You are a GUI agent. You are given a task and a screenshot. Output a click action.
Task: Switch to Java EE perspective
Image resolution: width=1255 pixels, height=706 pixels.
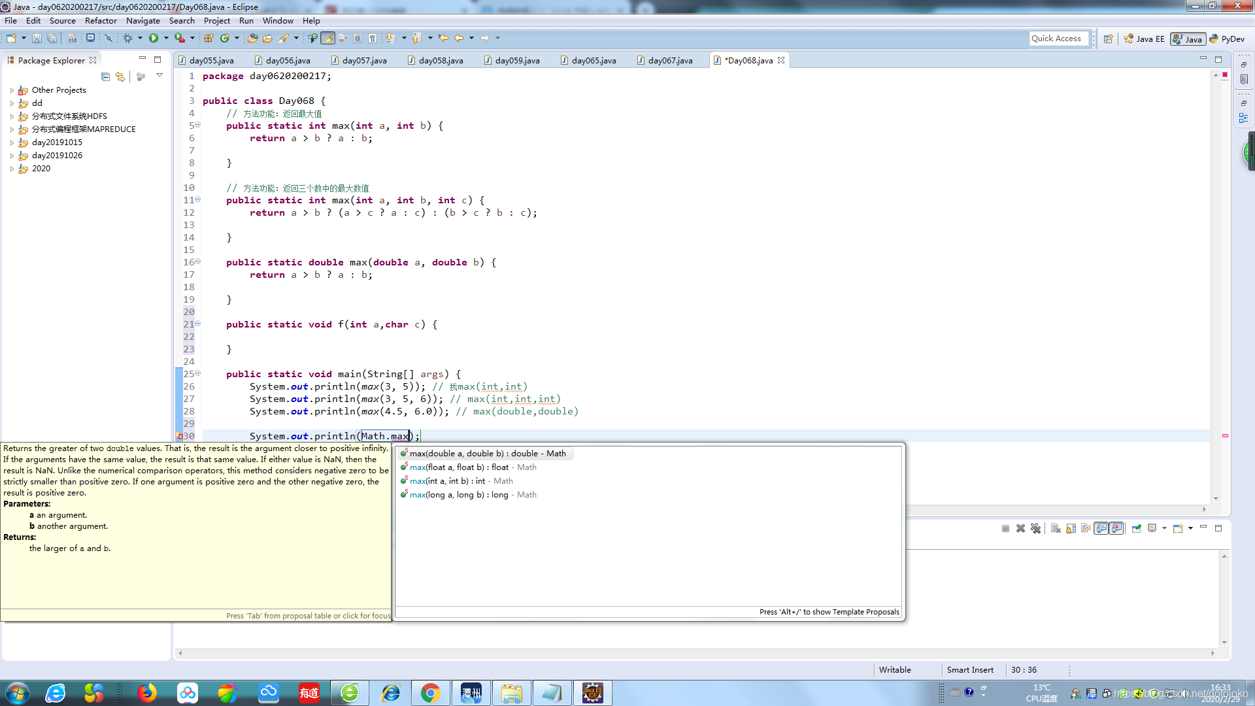tap(1144, 39)
